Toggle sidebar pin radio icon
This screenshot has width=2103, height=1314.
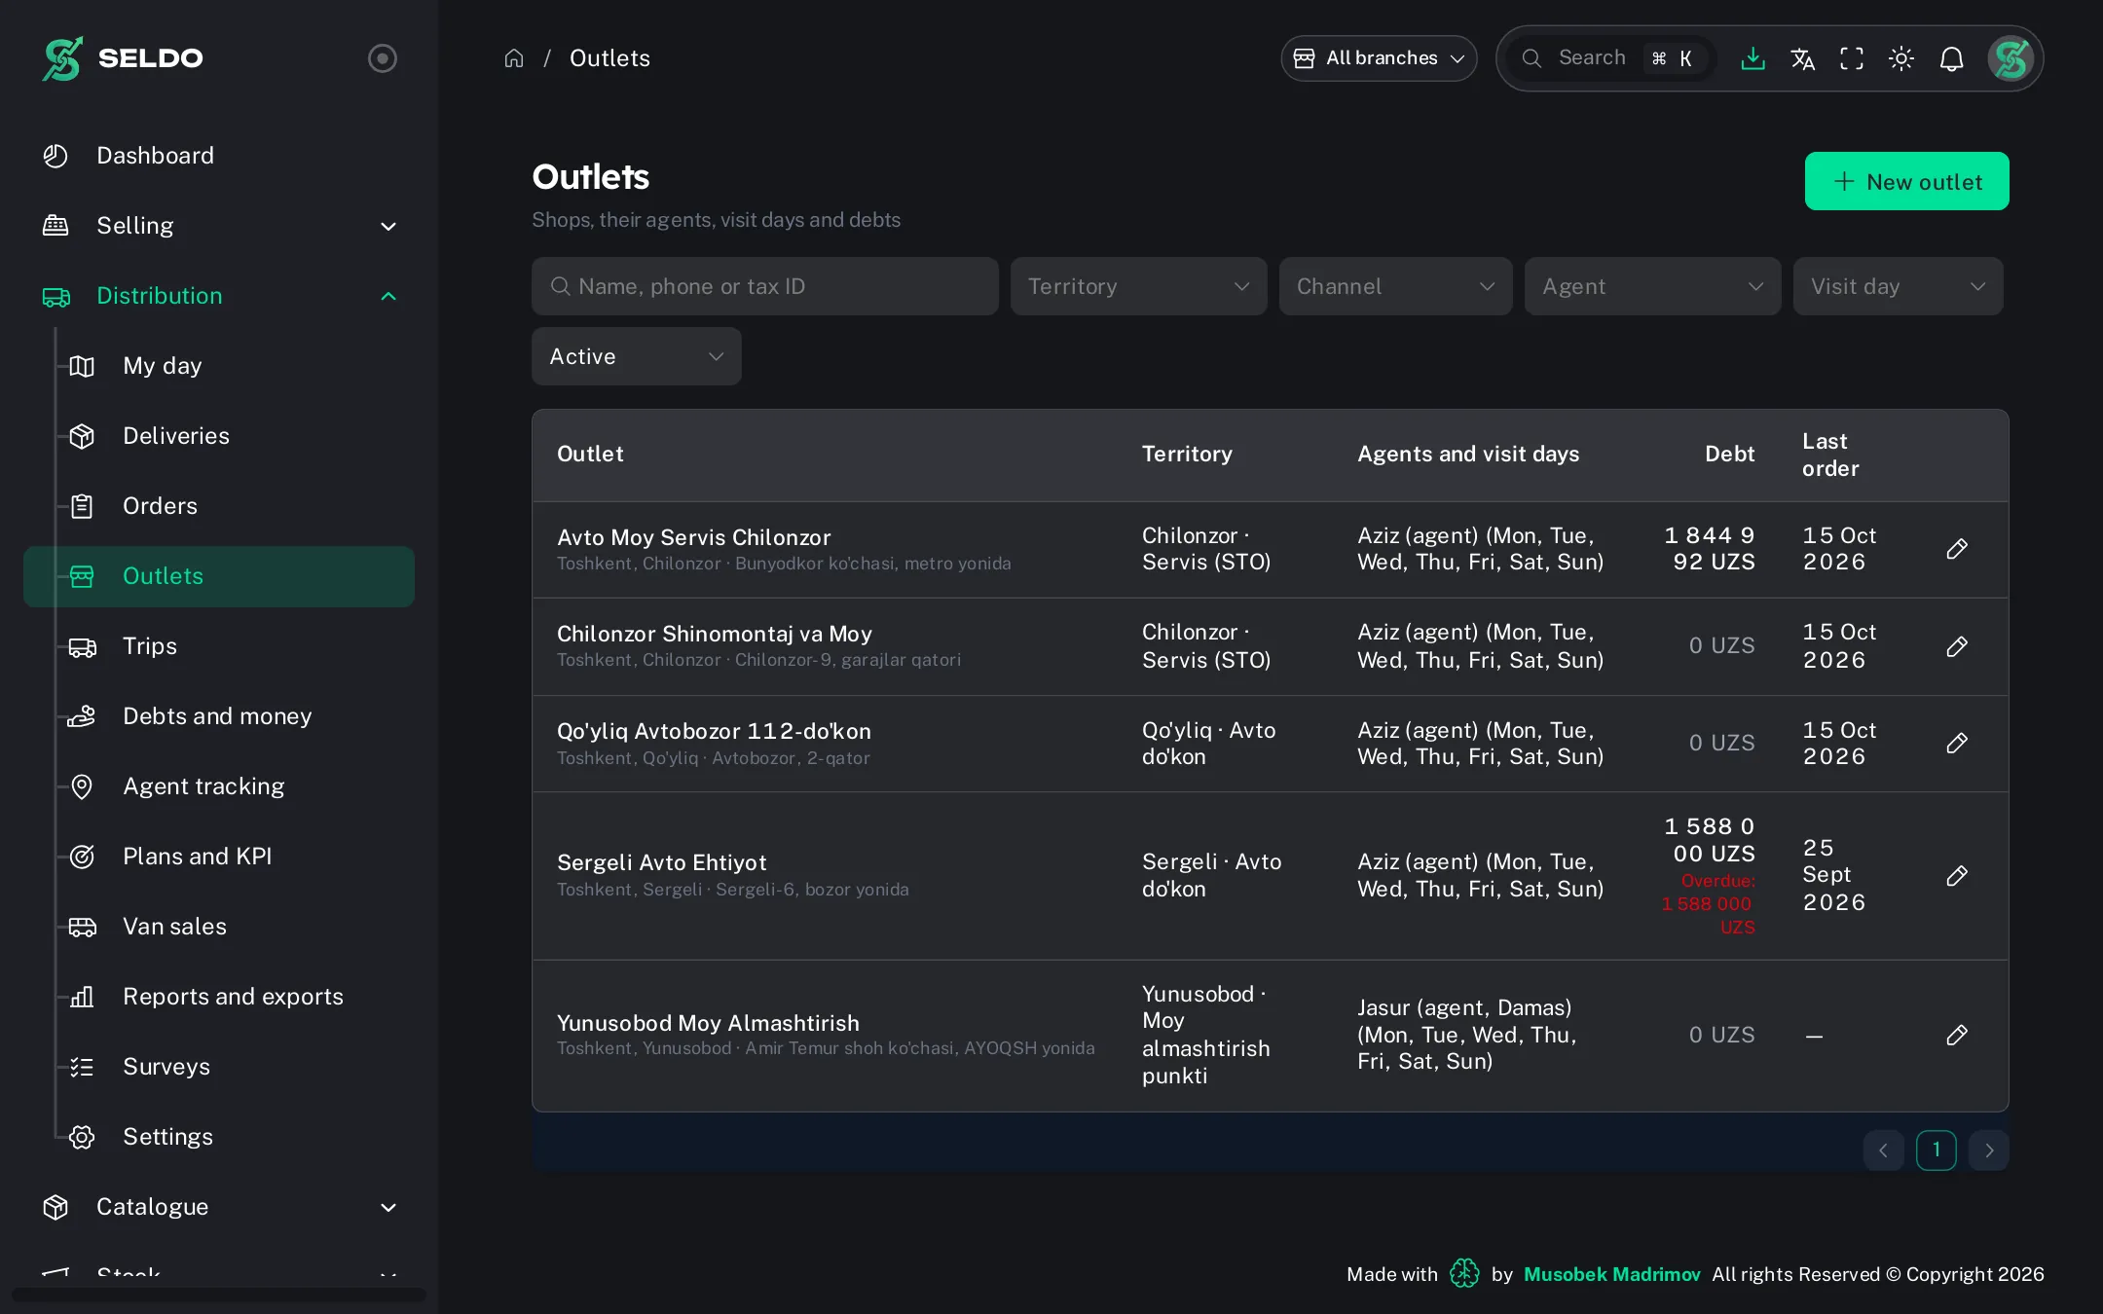[383, 58]
